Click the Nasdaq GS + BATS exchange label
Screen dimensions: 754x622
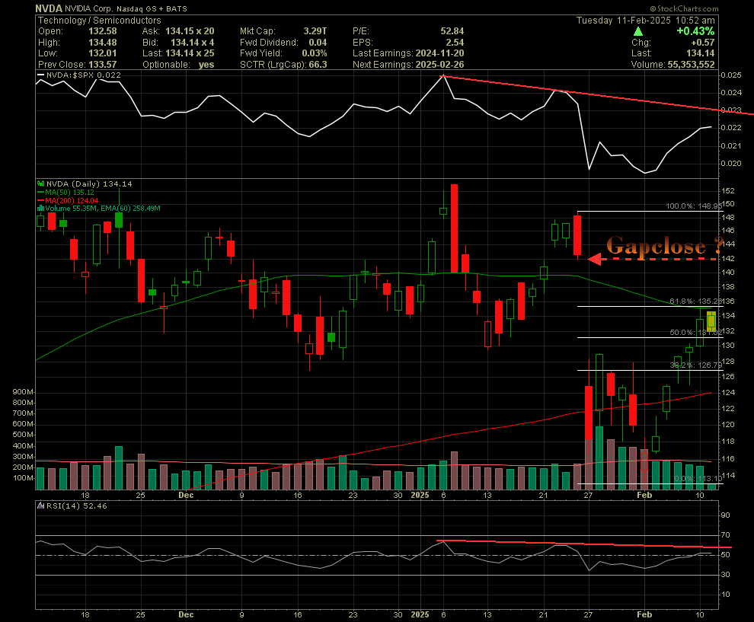point(152,8)
